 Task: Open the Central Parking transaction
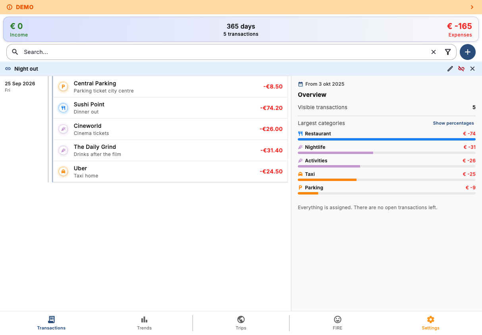tap(170, 87)
